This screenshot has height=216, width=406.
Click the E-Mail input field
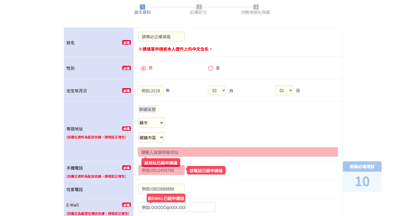[177, 207]
